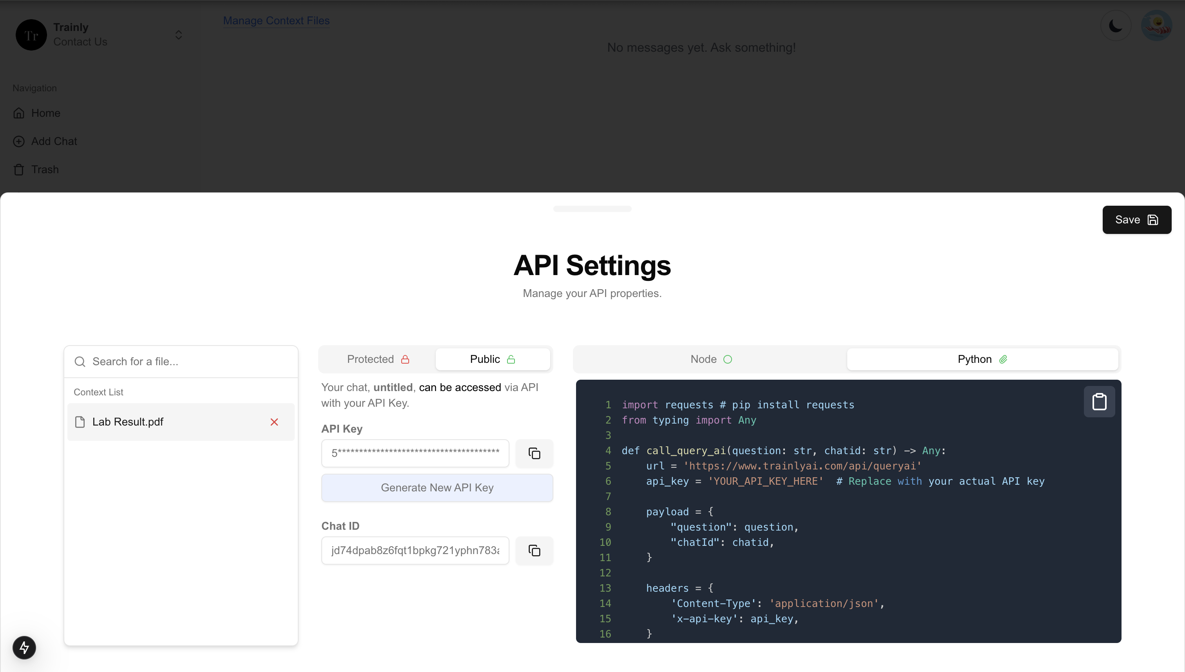Select the Python code tab
Screen dimensions: 1185x672
(x=982, y=359)
